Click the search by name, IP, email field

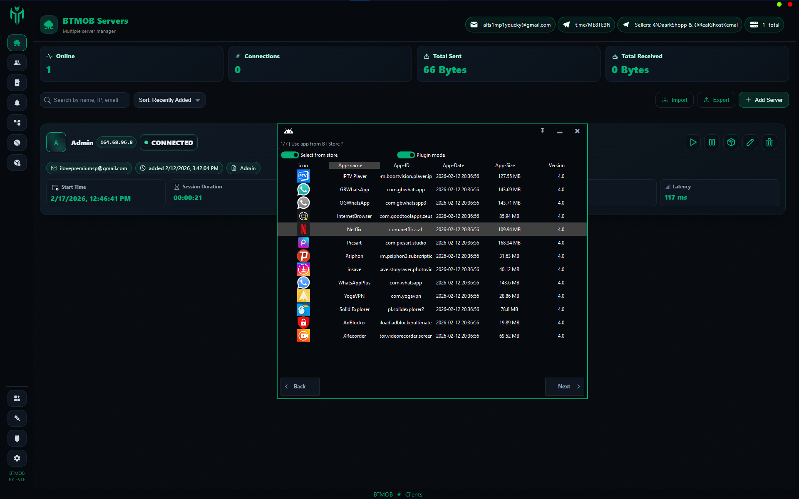85,100
